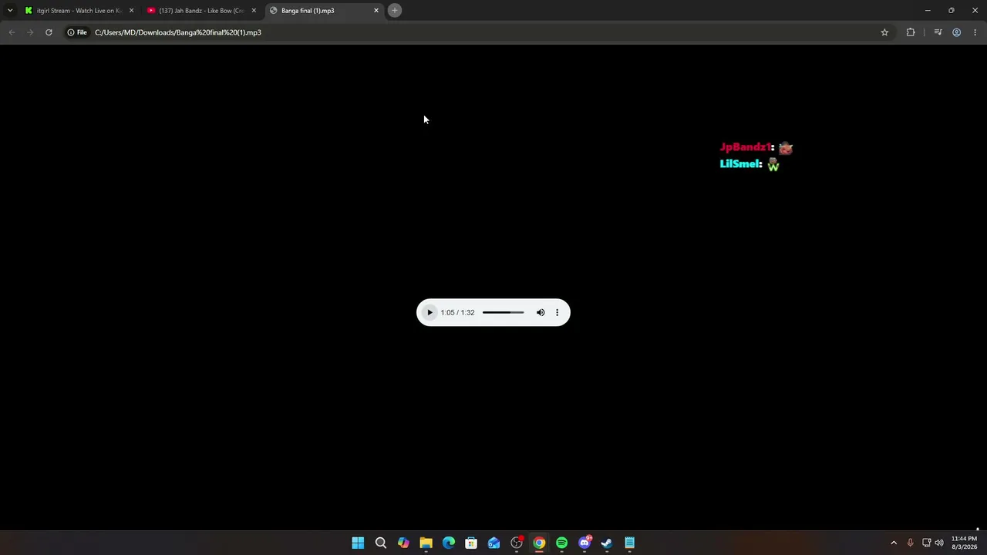The image size is (987, 555).
Task: Open Steam from the taskbar
Action: (607, 543)
